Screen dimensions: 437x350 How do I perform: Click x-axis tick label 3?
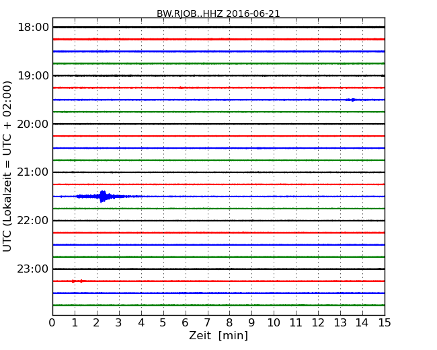(x=119, y=323)
